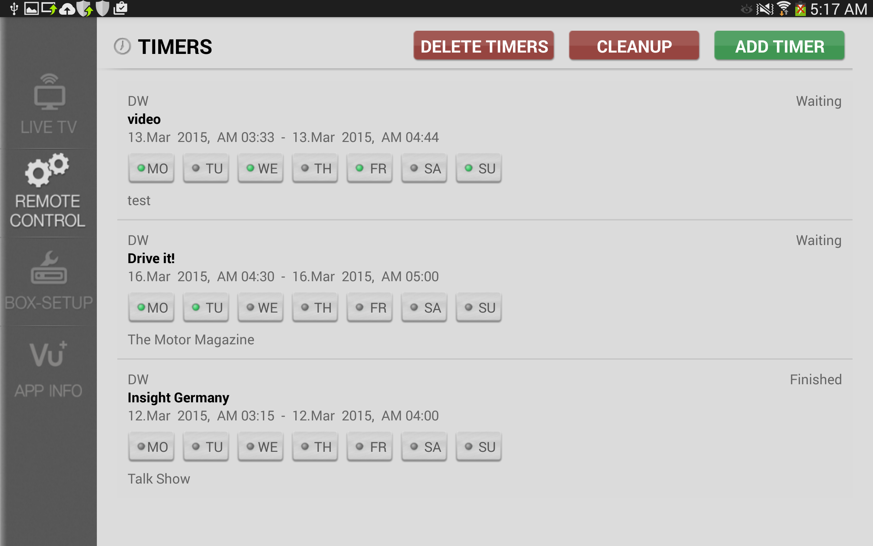Toggle TU repeat on Drive it! timer
Viewport: 873px width, 546px height.
pos(206,308)
